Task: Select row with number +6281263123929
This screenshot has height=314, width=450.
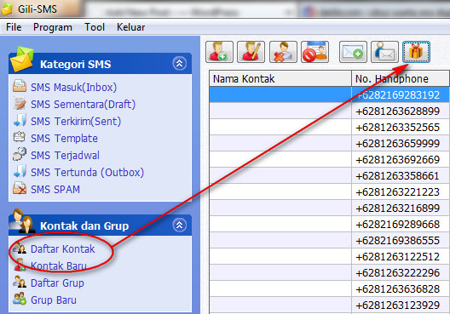Action: (330, 305)
